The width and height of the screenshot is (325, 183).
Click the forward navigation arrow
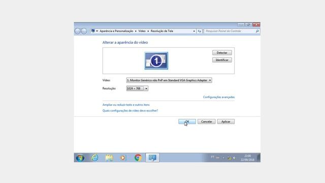pos(84,31)
